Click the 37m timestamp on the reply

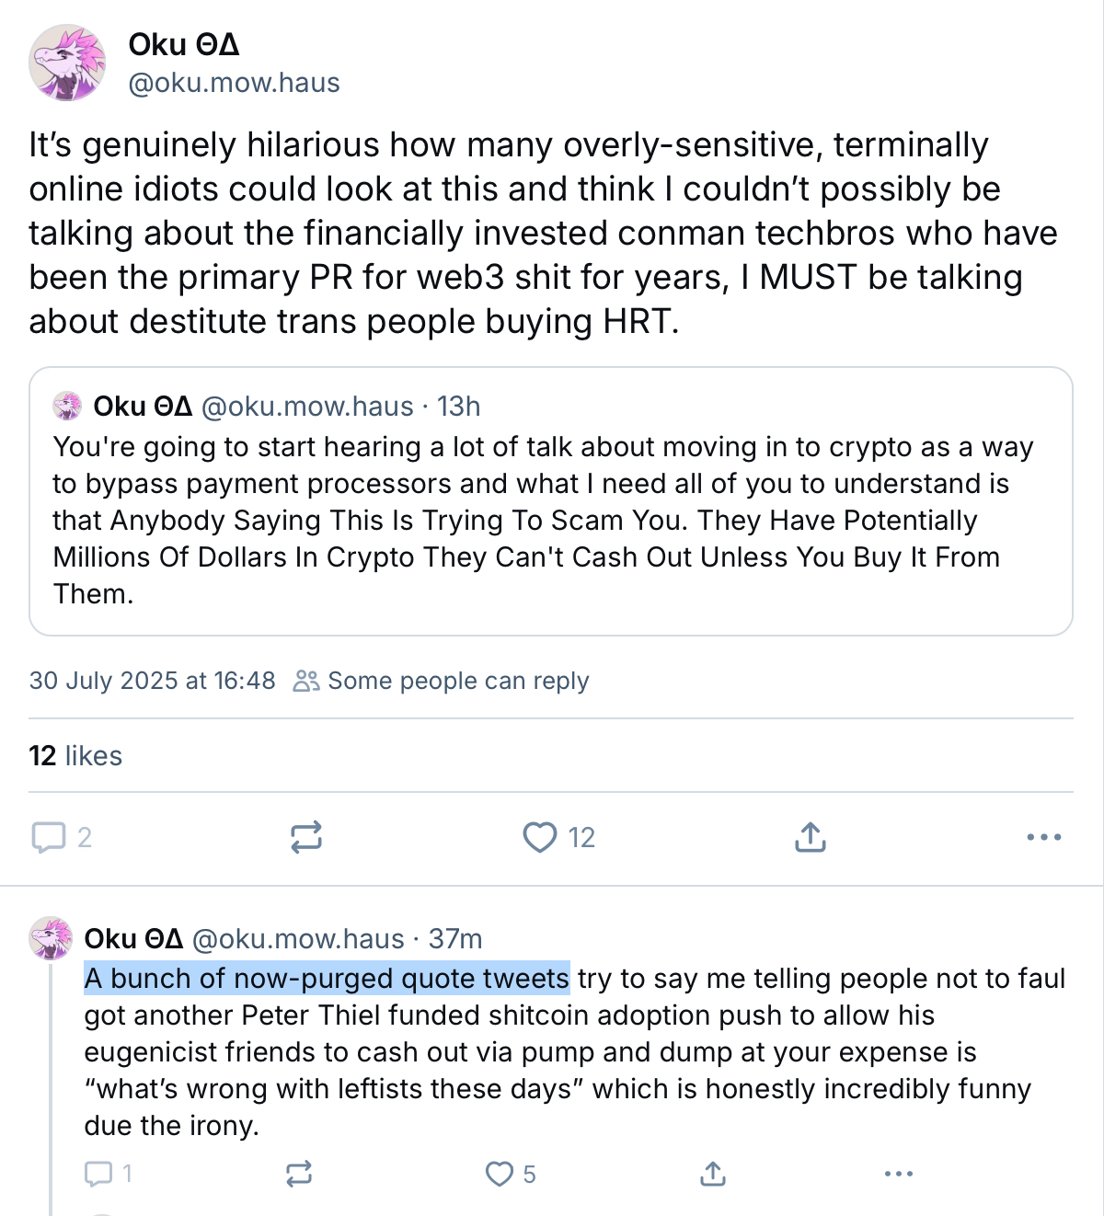click(x=455, y=938)
